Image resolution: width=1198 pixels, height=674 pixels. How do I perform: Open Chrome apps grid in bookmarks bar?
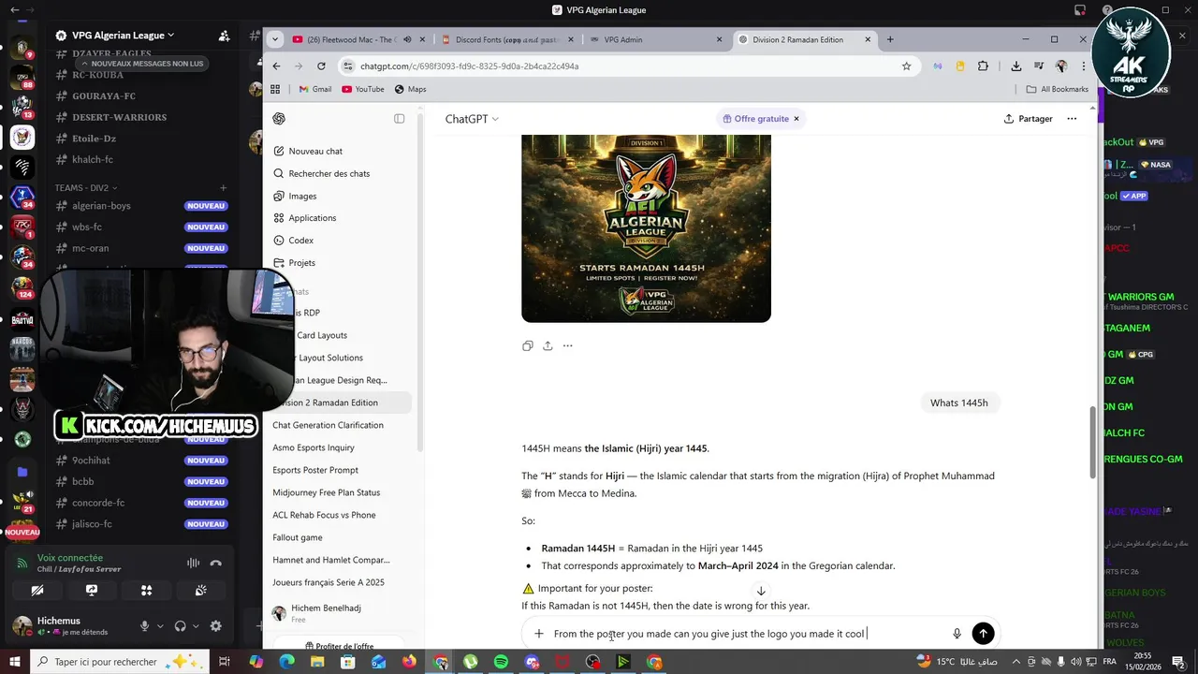(275, 89)
